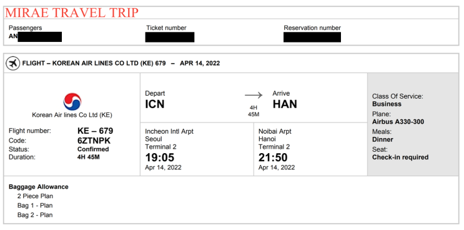Select the booking code 6ZTNPK
The width and height of the screenshot is (464, 230).
(x=94, y=141)
